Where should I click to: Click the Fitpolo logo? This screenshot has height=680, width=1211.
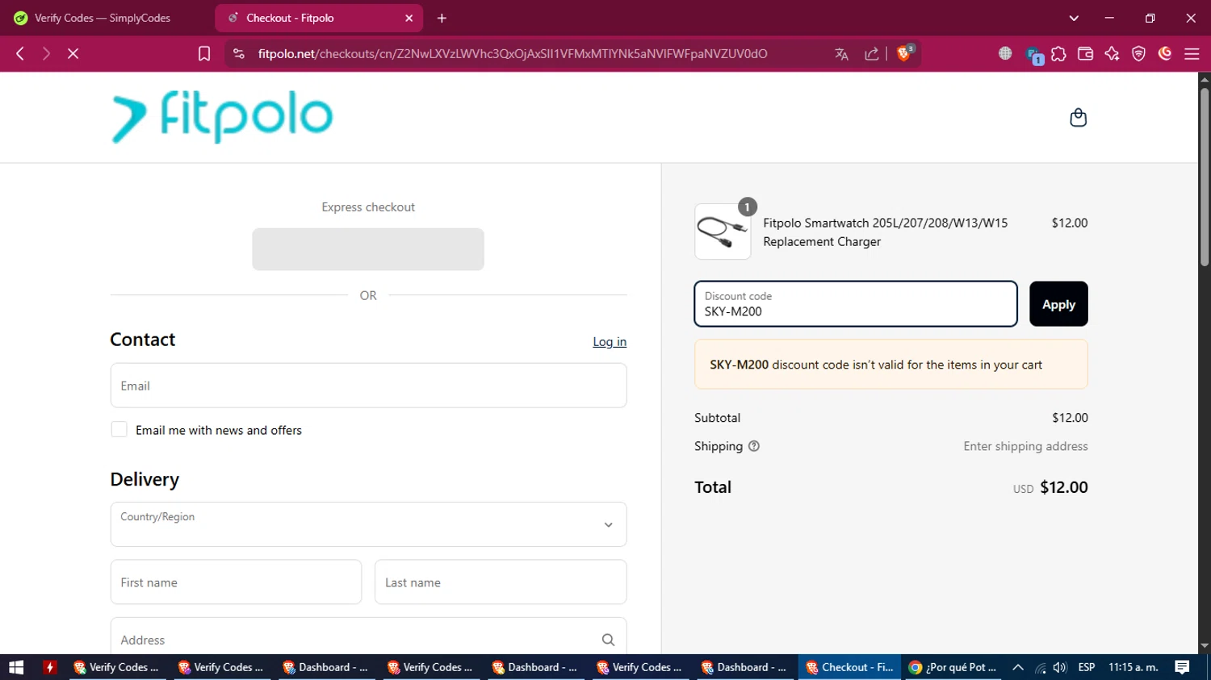(222, 117)
